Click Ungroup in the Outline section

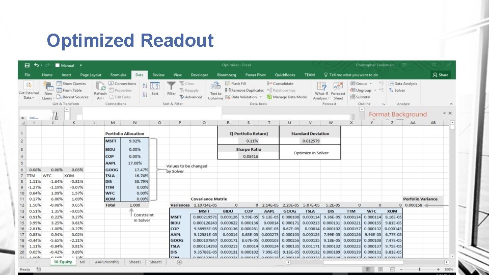coord(361,90)
